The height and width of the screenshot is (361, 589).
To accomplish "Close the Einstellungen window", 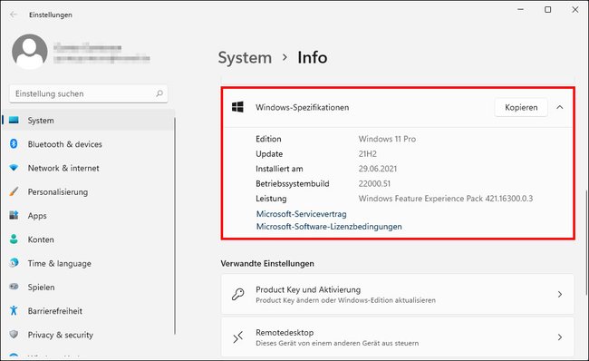I will (x=575, y=9).
